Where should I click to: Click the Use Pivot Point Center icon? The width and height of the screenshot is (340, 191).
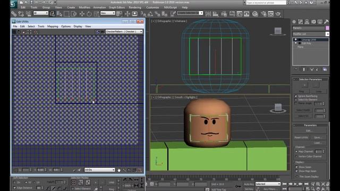point(119,14)
